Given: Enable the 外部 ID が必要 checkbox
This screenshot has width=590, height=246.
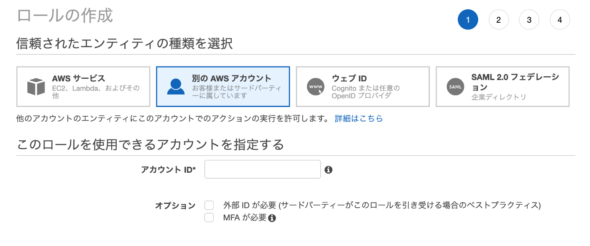Looking at the screenshot, I should click(x=209, y=205).
